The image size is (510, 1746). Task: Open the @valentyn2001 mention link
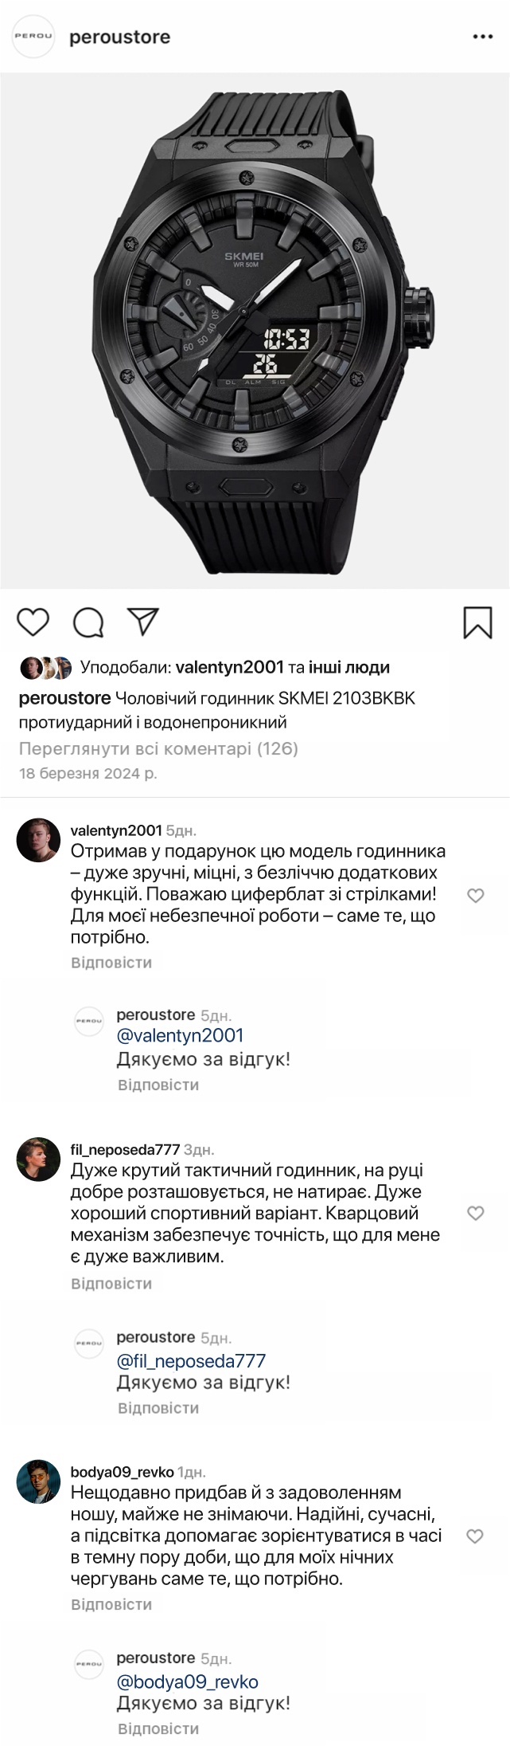[180, 1035]
